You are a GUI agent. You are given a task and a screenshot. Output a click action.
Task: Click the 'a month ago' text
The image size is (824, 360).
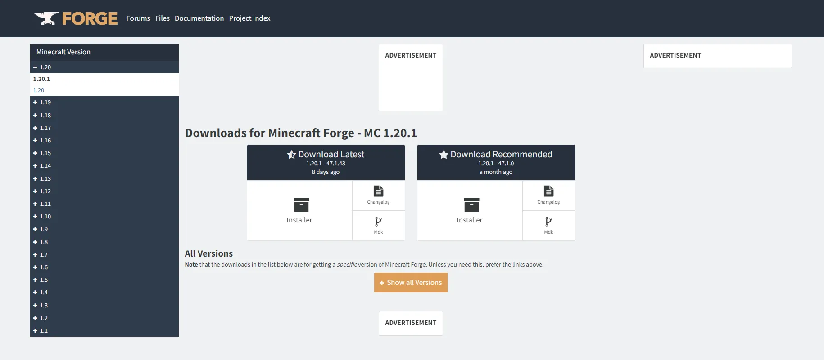click(x=496, y=172)
